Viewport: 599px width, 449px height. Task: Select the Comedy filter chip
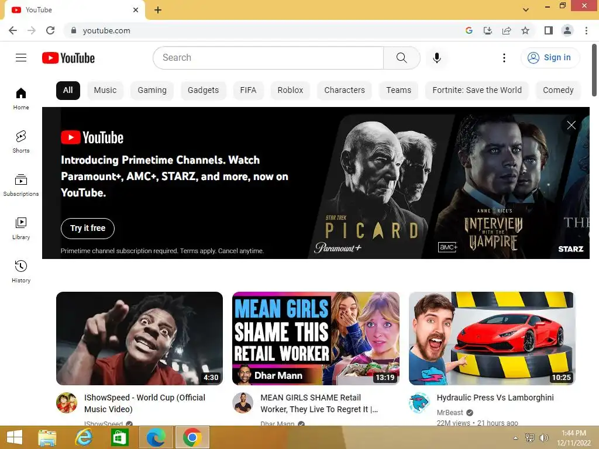558,91
